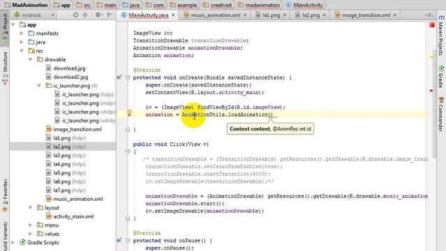The height and width of the screenshot is (251, 446).
Task: Show hidden tabs list icon
Action: (x=429, y=15)
